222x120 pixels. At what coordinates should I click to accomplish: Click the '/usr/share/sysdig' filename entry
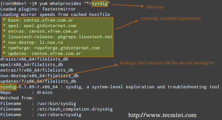click(41, 115)
